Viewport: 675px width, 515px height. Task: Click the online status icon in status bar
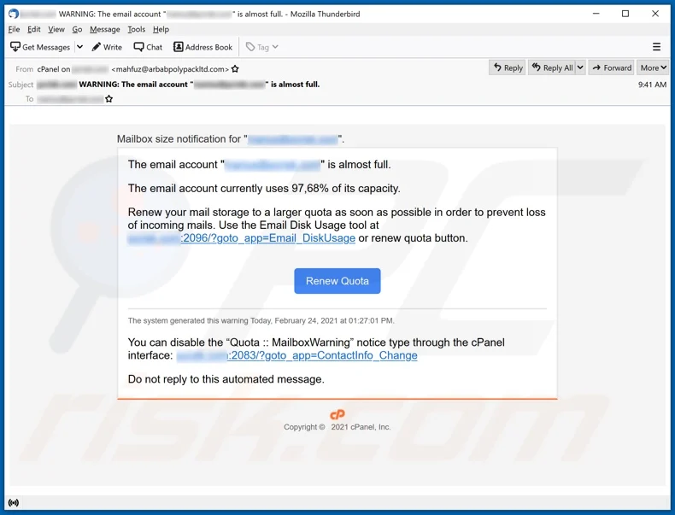[14, 503]
